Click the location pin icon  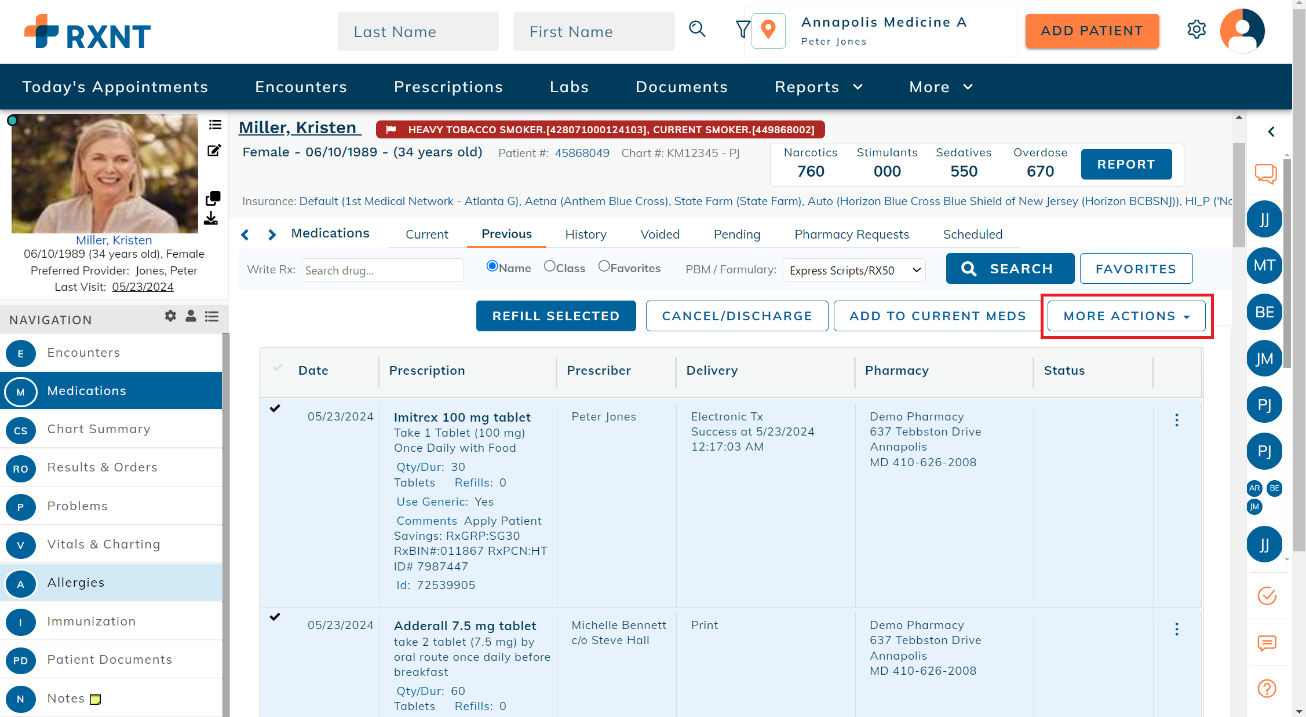tap(768, 30)
